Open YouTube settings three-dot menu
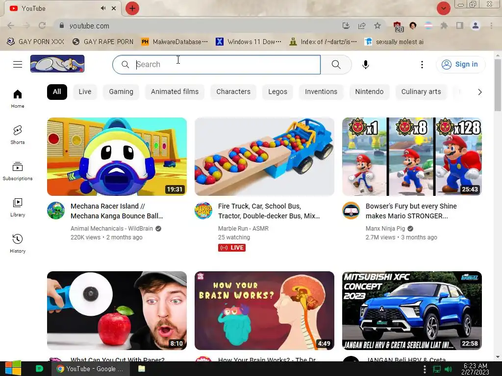The width and height of the screenshot is (502, 376). point(422,65)
